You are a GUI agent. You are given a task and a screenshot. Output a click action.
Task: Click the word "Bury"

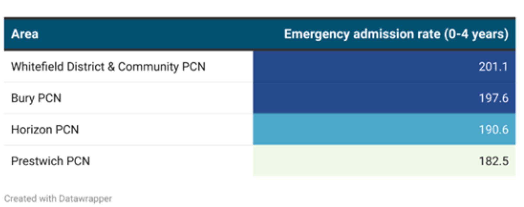coord(23,98)
